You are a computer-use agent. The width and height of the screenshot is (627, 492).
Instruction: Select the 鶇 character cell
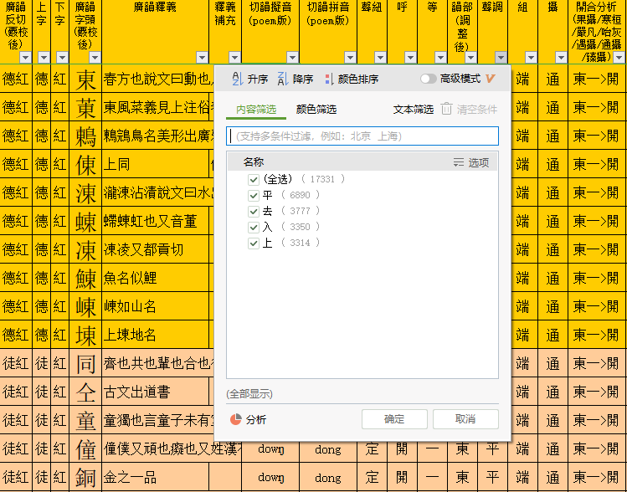click(85, 136)
